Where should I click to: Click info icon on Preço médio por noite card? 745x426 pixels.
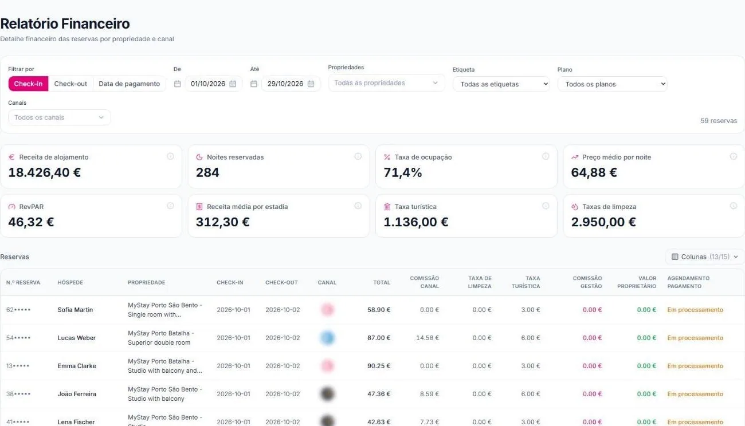(x=733, y=156)
